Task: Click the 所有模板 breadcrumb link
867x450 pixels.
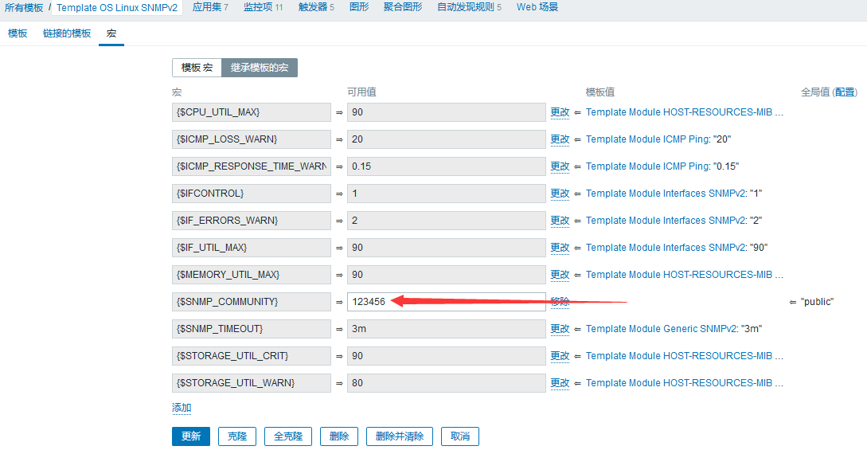Action: (24, 7)
